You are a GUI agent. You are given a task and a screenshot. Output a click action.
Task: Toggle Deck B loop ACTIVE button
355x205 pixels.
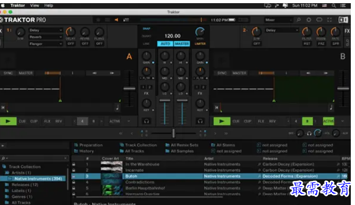click(x=328, y=121)
